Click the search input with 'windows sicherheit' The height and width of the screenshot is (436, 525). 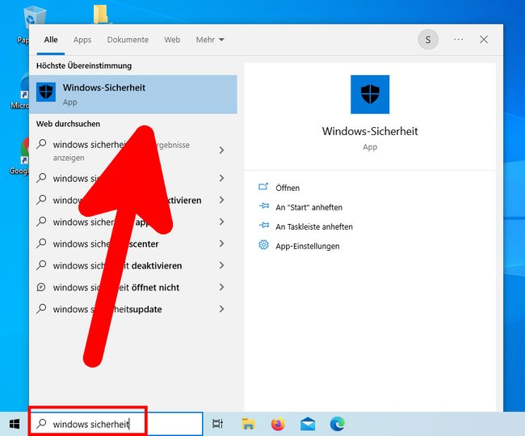115,424
